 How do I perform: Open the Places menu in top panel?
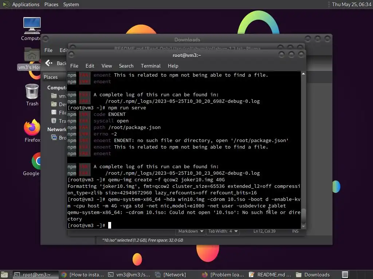click(51, 4)
